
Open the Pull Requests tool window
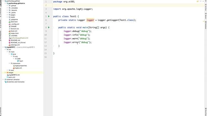(x=1, y=36)
